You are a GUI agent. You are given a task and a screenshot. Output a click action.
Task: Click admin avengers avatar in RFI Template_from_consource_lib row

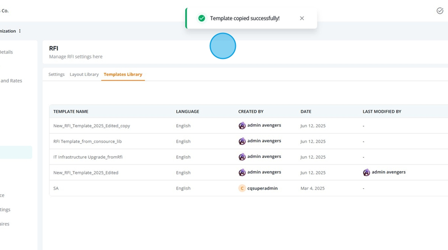242,141
